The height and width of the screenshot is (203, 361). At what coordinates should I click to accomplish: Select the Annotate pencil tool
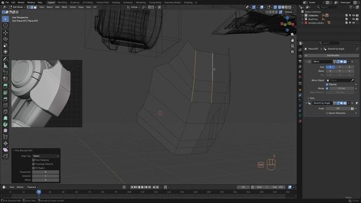(6, 59)
